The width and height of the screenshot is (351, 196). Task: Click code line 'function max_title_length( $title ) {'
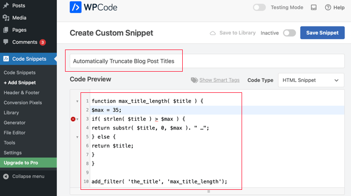pos(147,101)
